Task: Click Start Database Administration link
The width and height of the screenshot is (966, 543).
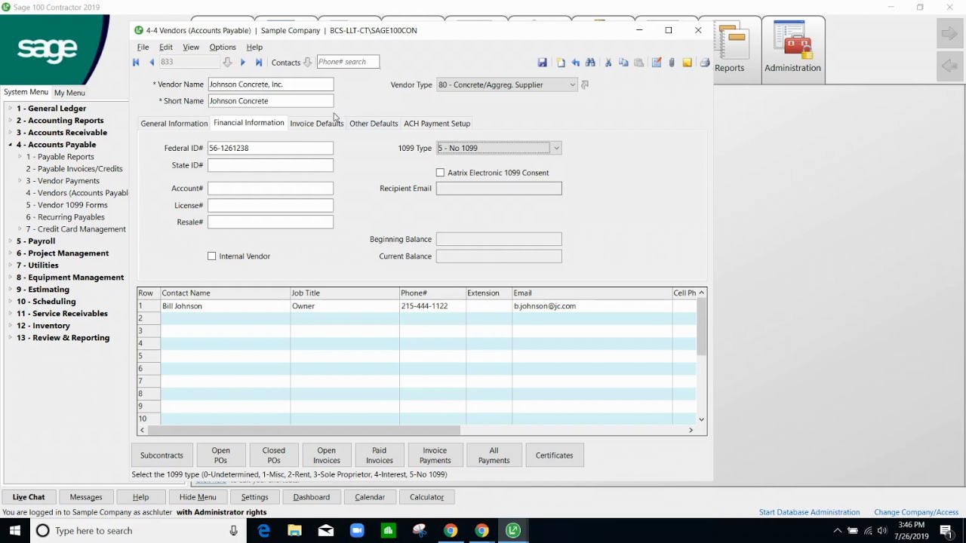Action: (809, 512)
